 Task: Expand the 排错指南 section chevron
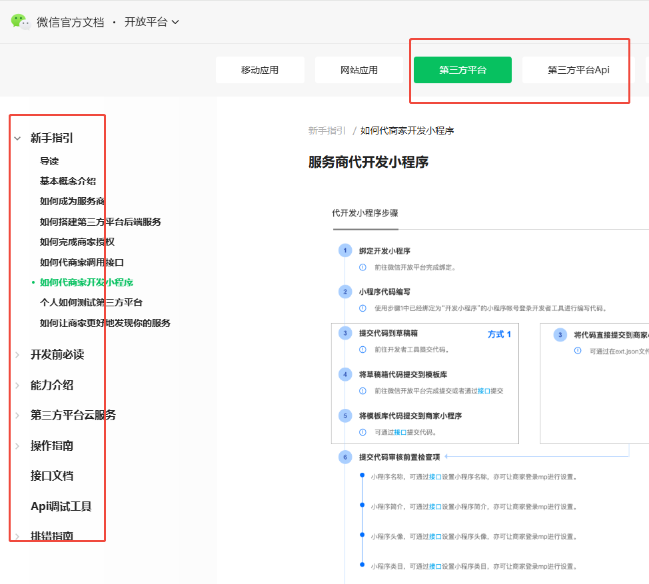17,537
